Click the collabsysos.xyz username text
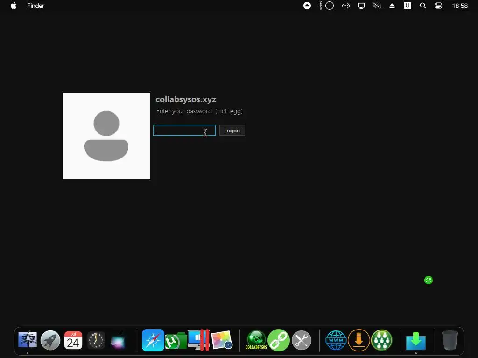This screenshot has width=478, height=358. click(x=186, y=99)
